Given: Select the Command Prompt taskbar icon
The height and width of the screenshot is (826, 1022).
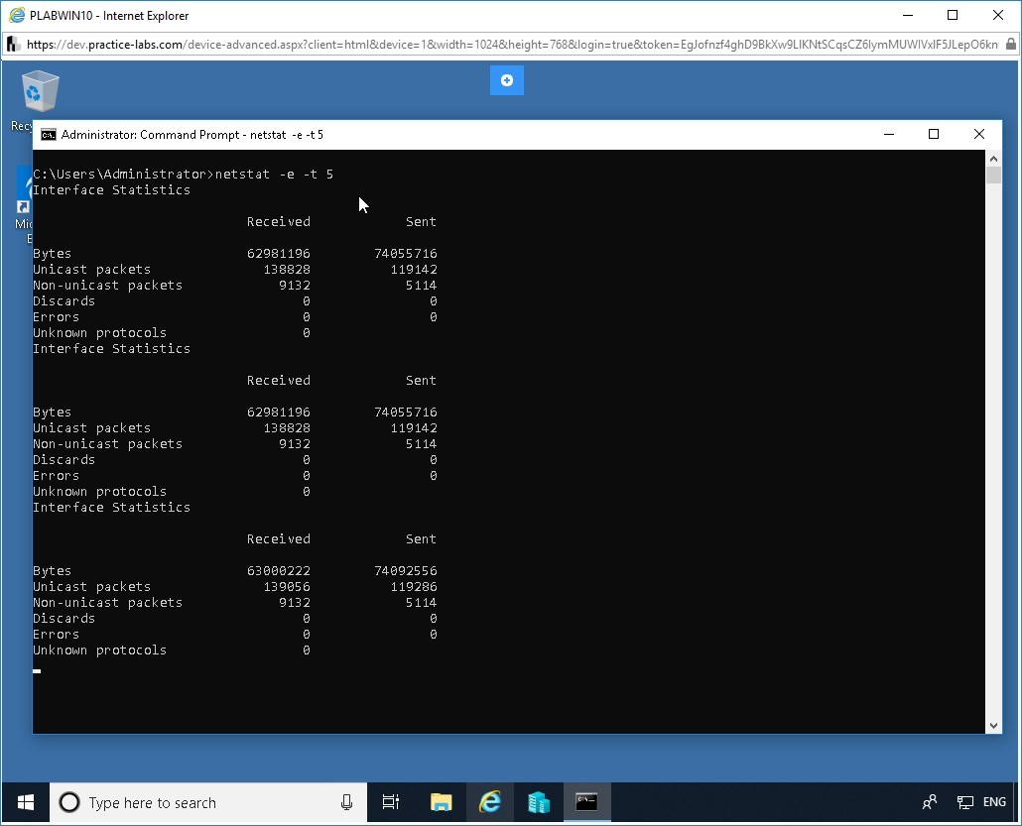Looking at the screenshot, I should coord(586,802).
